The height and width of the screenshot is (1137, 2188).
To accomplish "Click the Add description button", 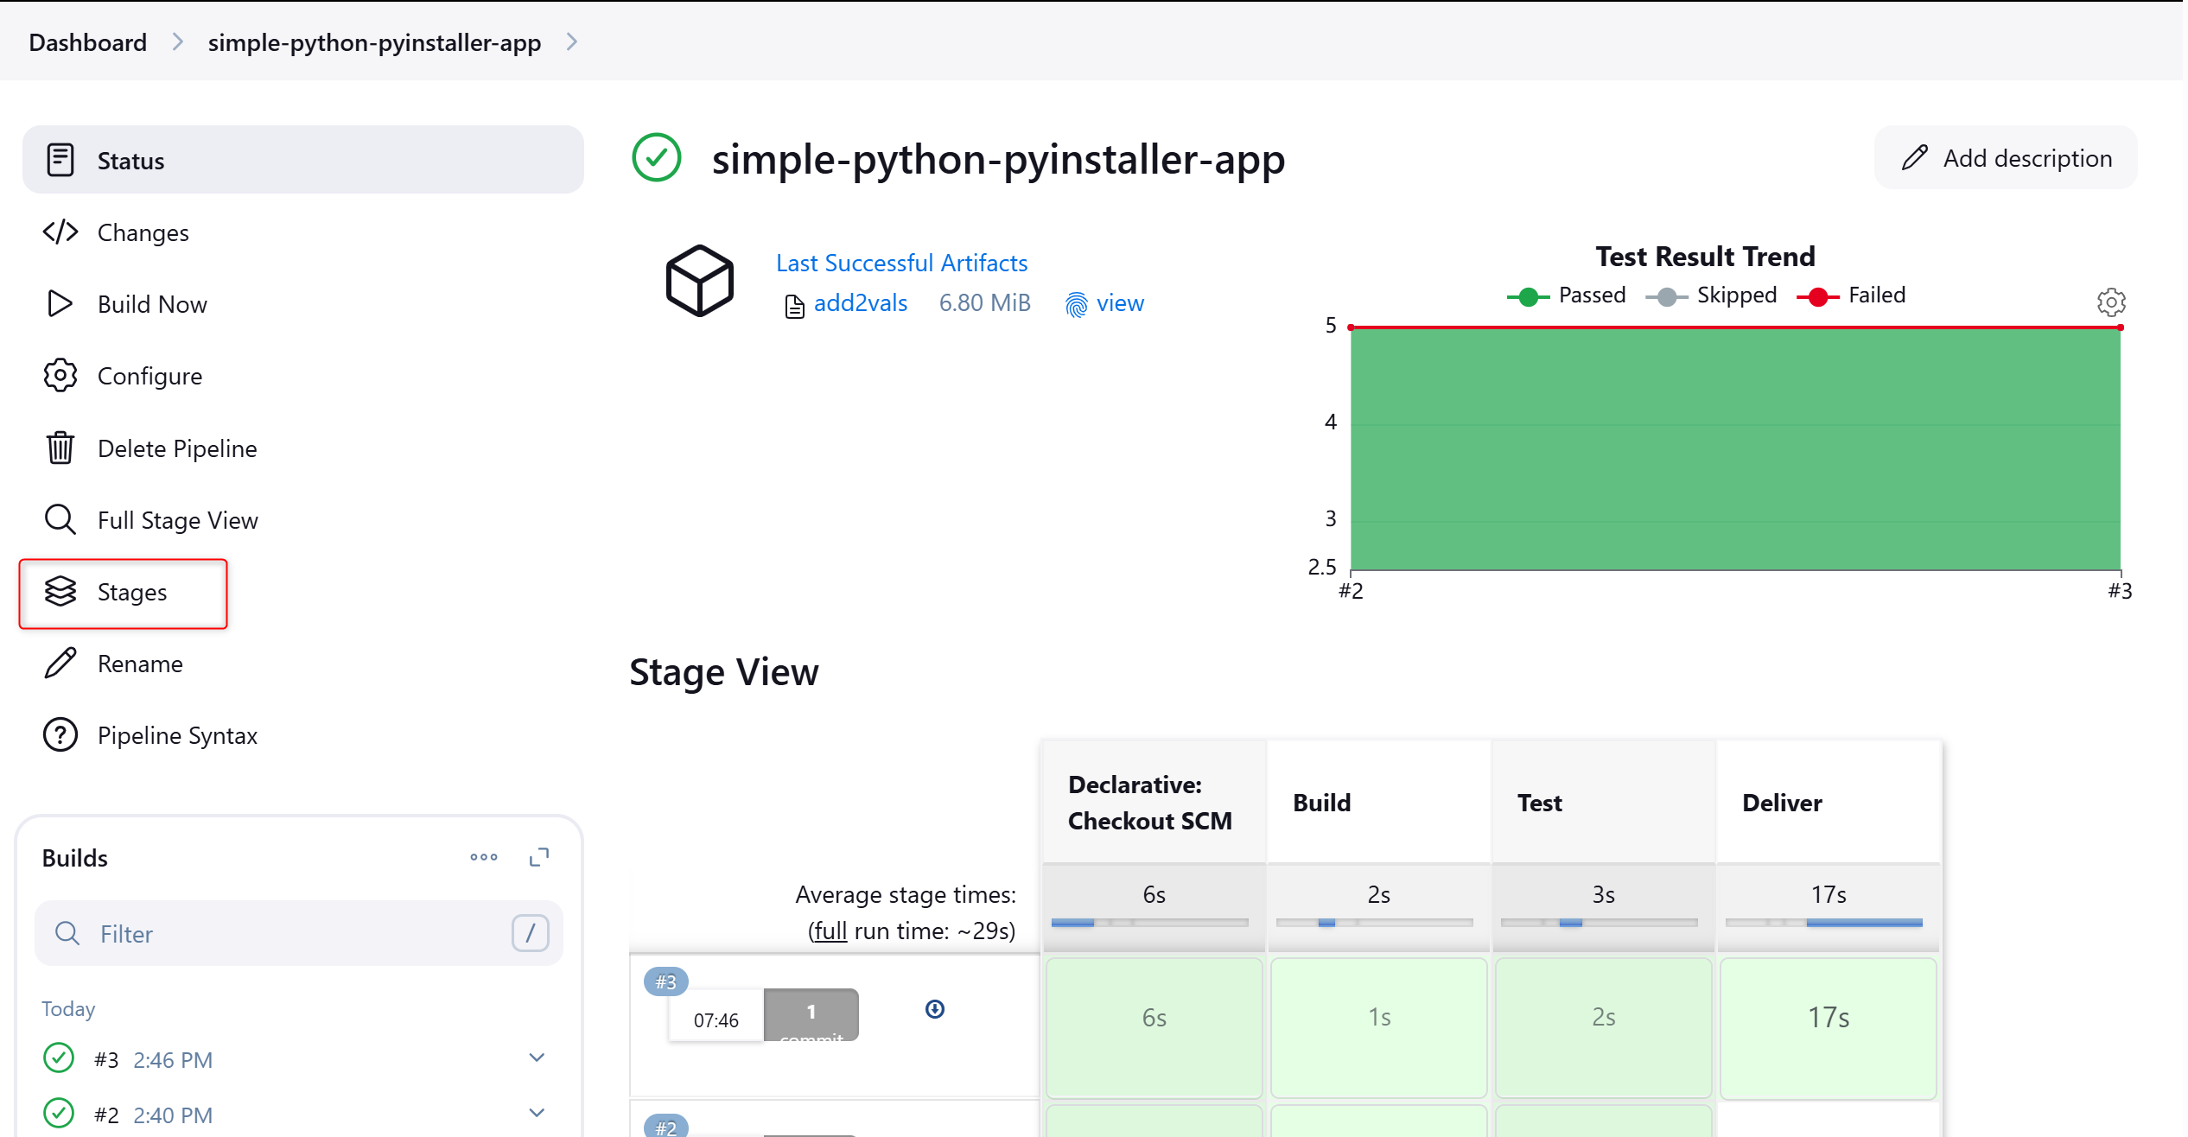I will [x=2006, y=158].
